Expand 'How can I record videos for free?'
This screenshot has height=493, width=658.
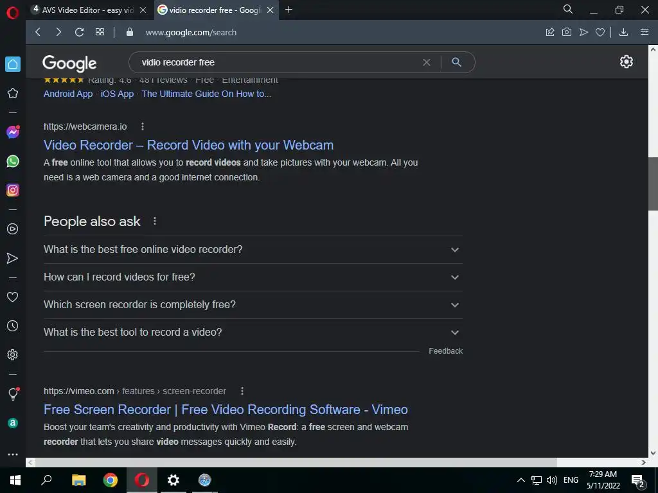(253, 277)
